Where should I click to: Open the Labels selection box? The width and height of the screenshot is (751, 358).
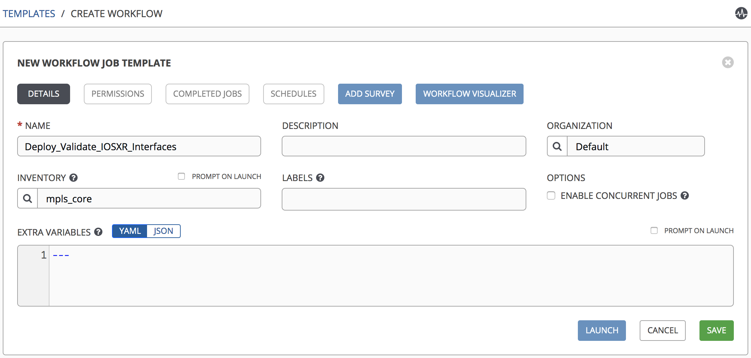404,199
